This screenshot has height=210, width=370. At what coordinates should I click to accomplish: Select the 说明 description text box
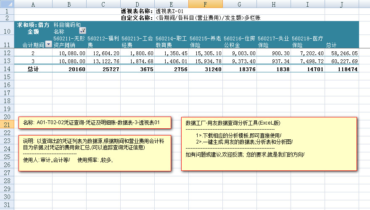coord(95,153)
